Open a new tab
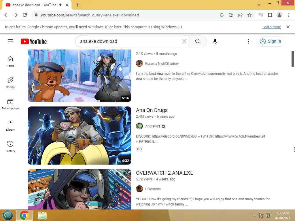The width and height of the screenshot is (295, 221). [78, 5]
